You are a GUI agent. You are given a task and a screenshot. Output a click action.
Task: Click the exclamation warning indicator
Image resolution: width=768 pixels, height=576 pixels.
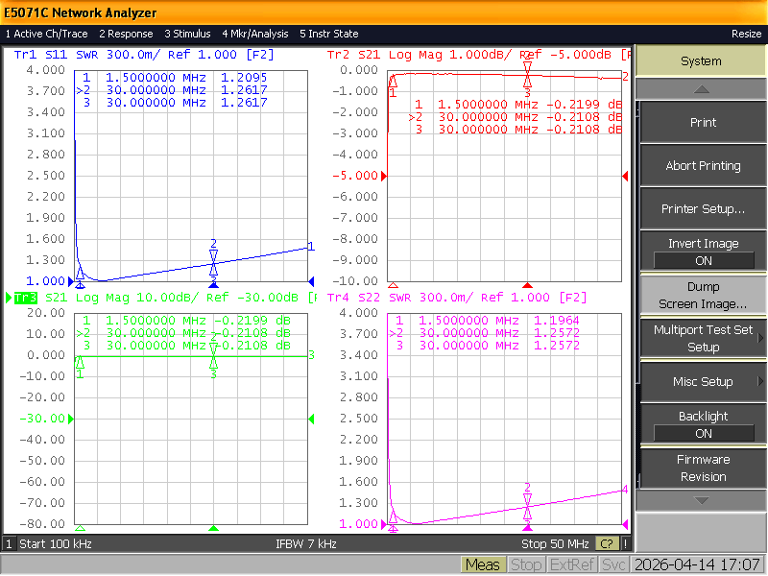pos(626,543)
